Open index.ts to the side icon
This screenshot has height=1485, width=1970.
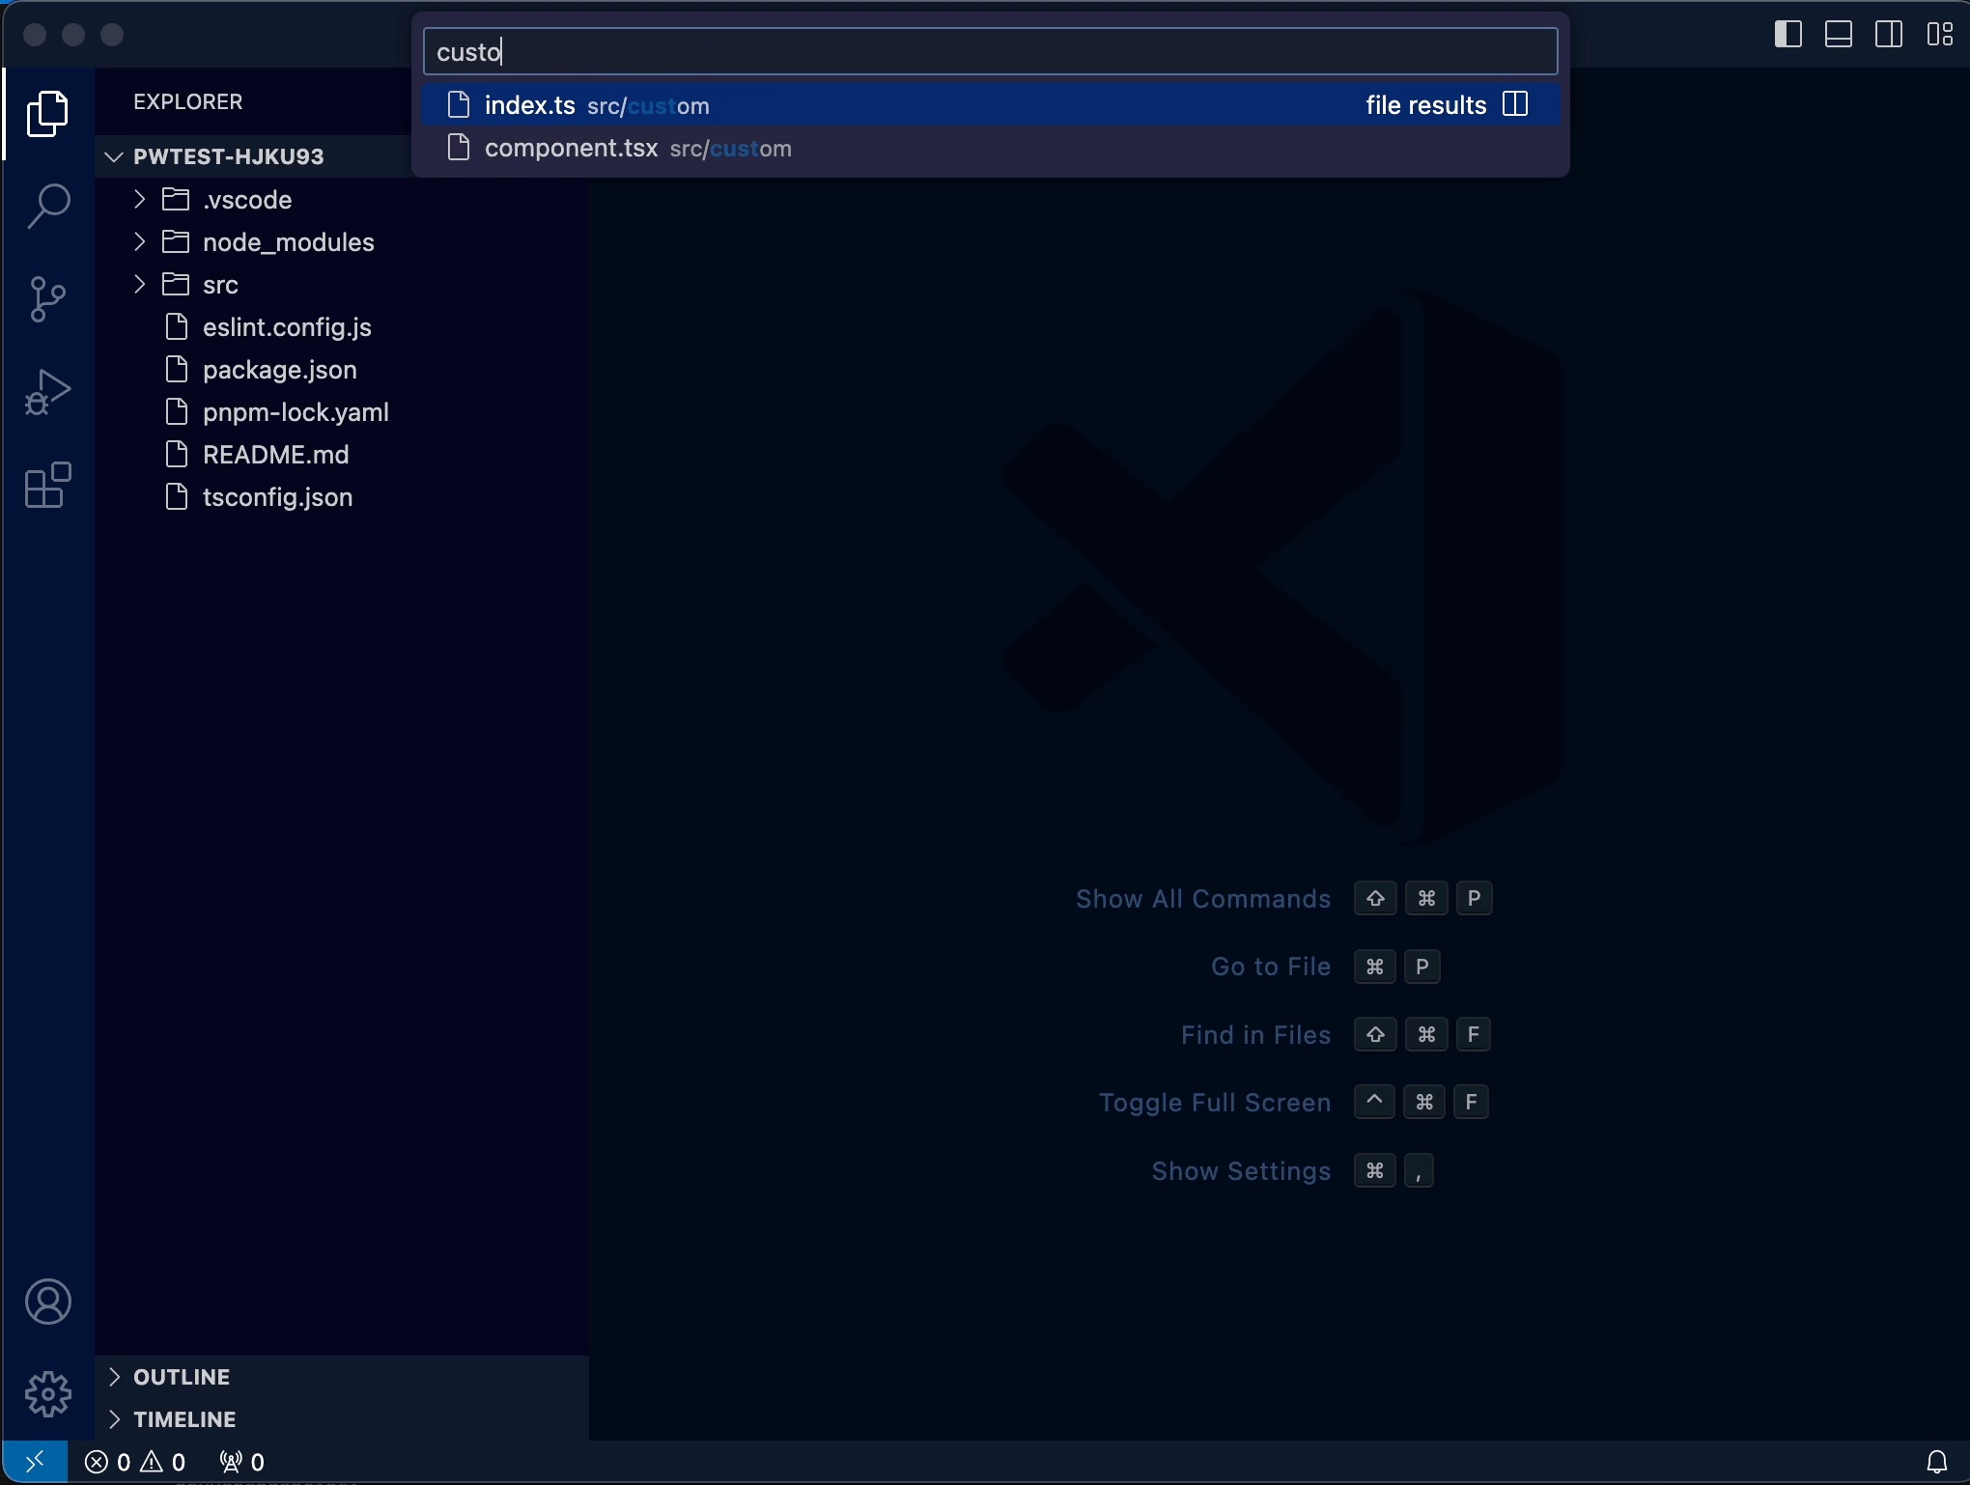[1516, 104]
